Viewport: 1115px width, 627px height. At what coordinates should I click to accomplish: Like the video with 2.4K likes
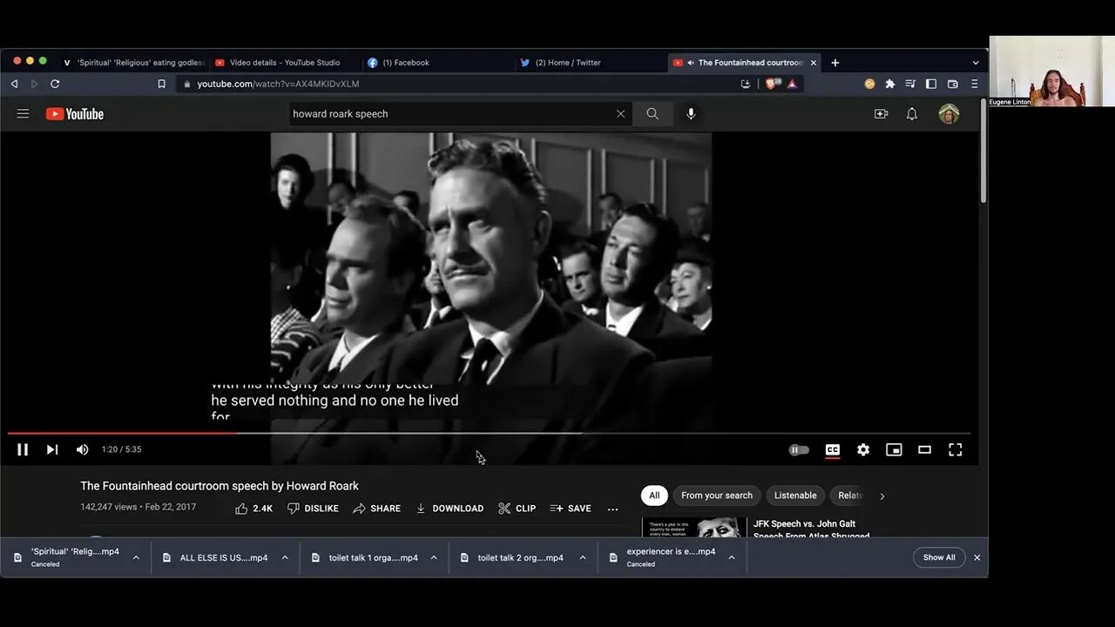coord(253,509)
